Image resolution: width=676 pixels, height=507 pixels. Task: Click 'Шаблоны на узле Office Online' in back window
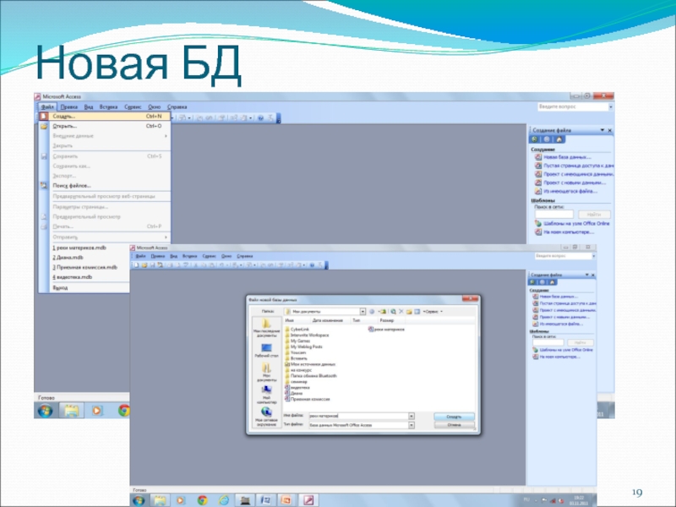[576, 223]
